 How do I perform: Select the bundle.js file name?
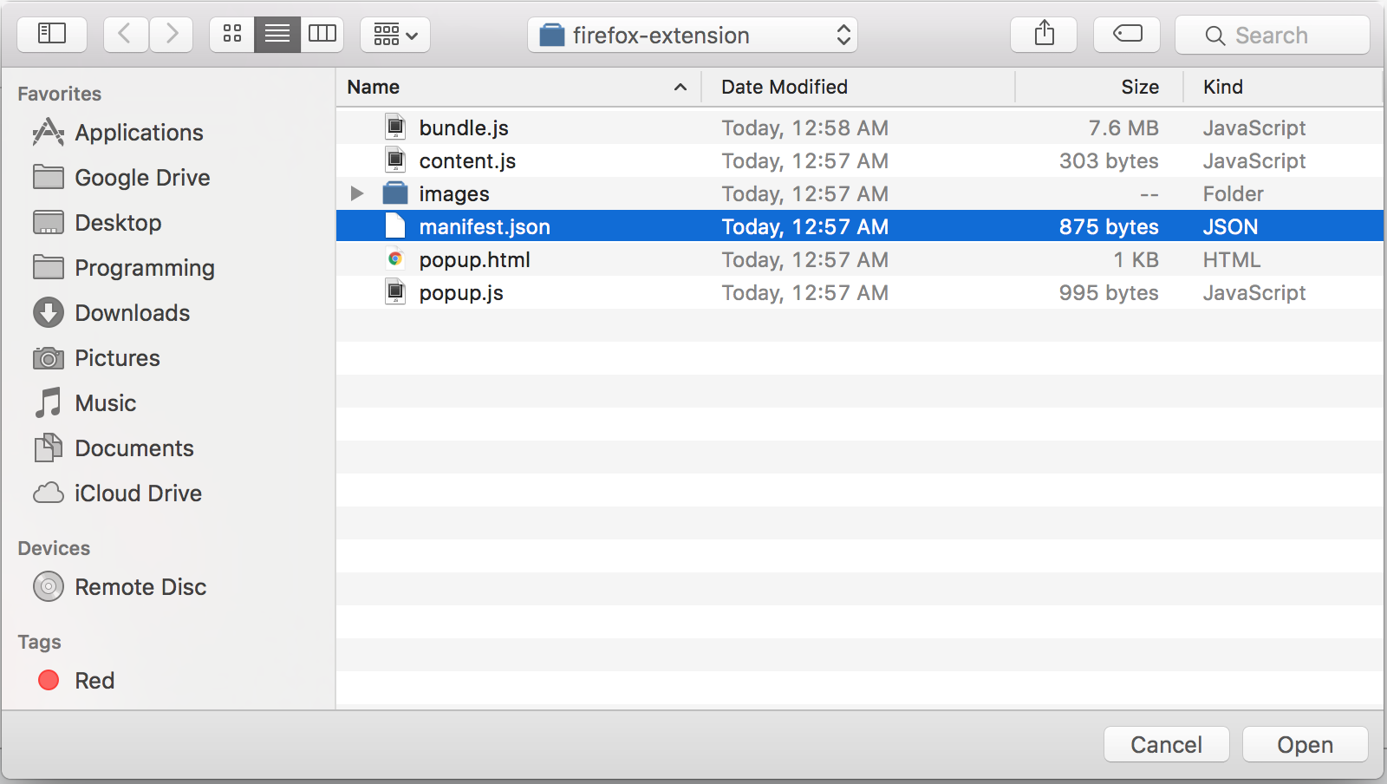point(464,127)
